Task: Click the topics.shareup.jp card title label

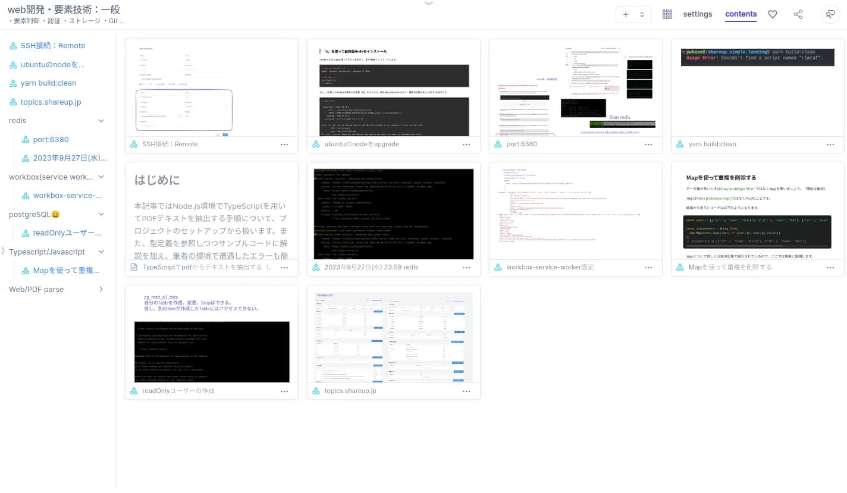Action: tap(350, 391)
